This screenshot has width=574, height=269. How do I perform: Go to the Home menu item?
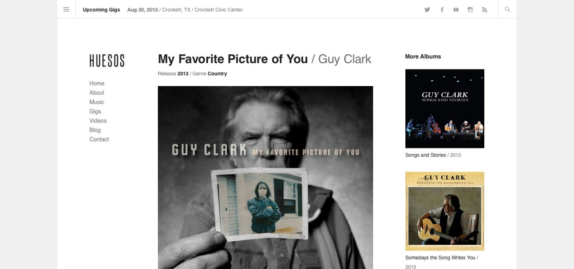[x=97, y=83]
